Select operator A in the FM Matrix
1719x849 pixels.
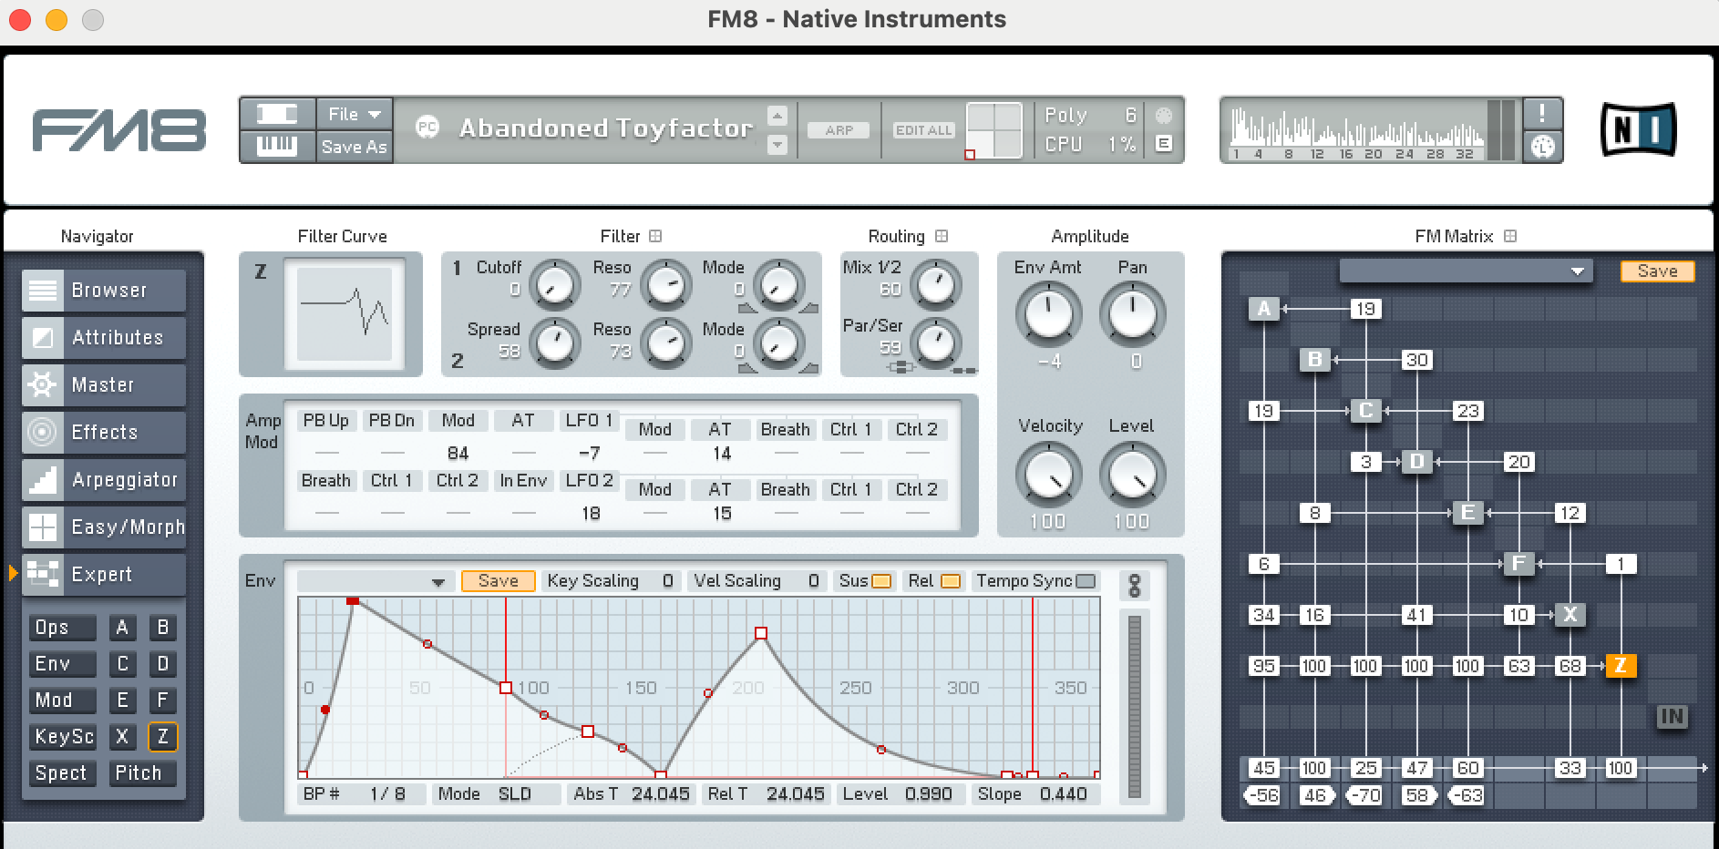point(1264,309)
